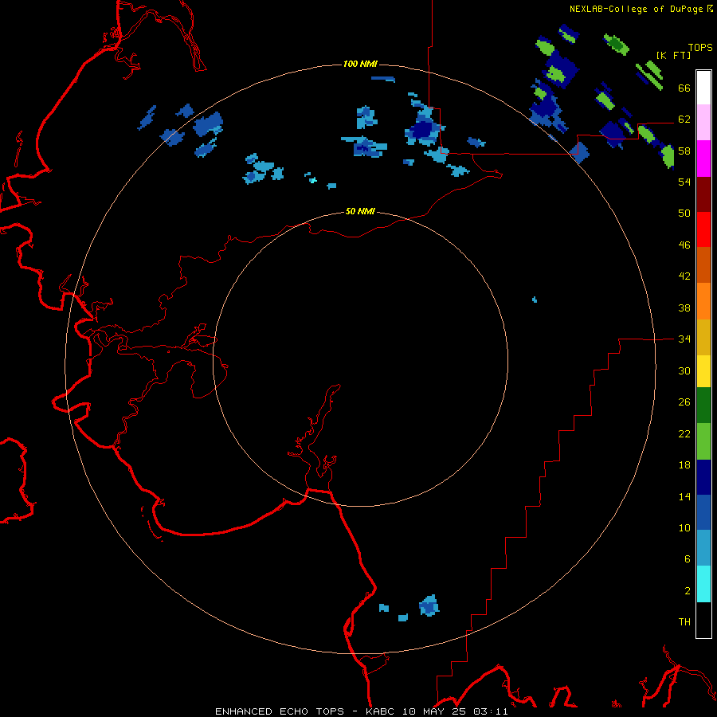Image resolution: width=717 pixels, height=717 pixels.
Task: Select the light pink legend swatch
Action: click(703, 122)
